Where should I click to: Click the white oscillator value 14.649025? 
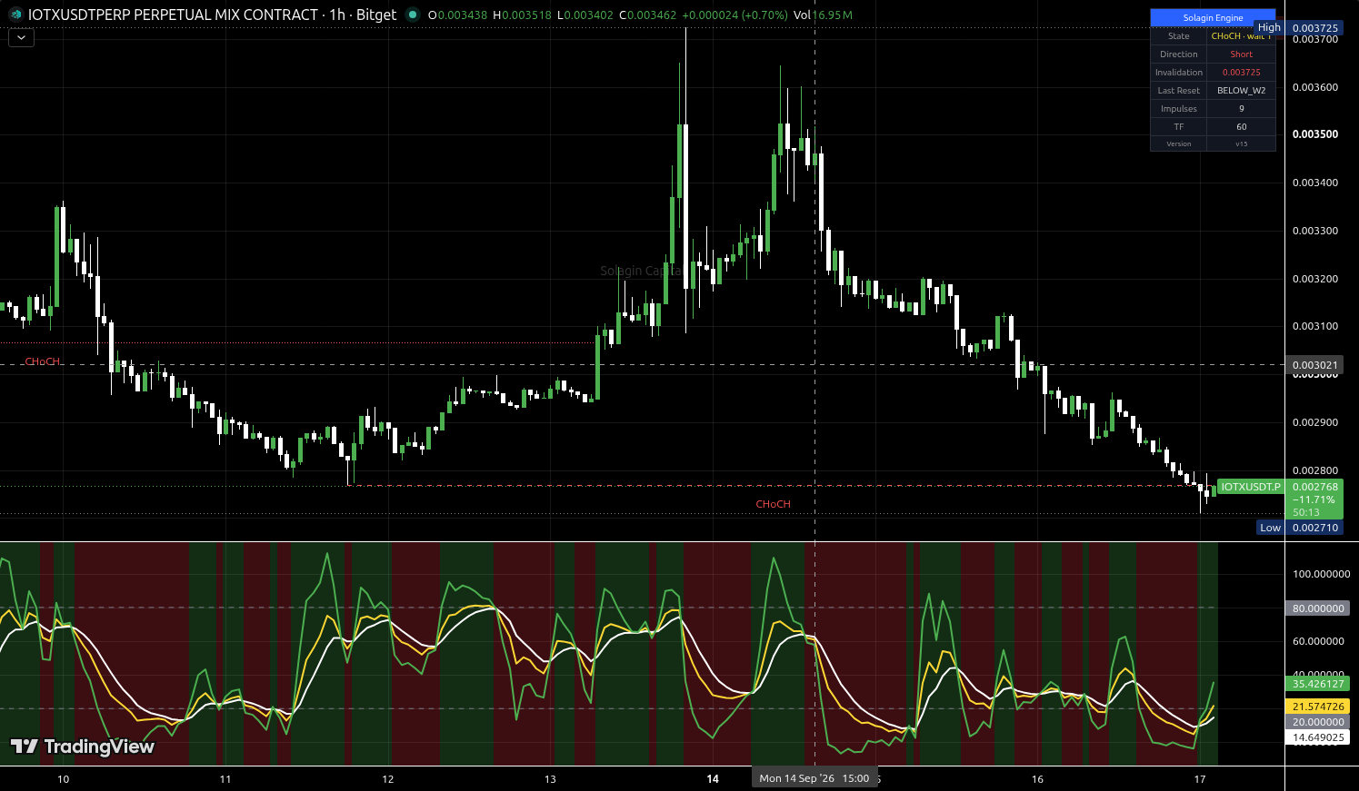(x=1317, y=737)
